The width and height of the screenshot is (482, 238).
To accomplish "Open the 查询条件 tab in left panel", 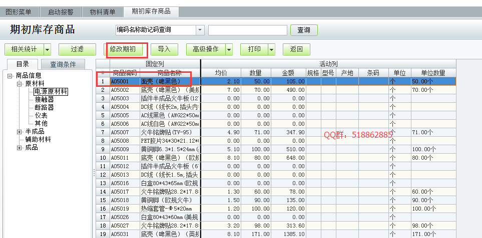I will pyautogui.click(x=63, y=64).
